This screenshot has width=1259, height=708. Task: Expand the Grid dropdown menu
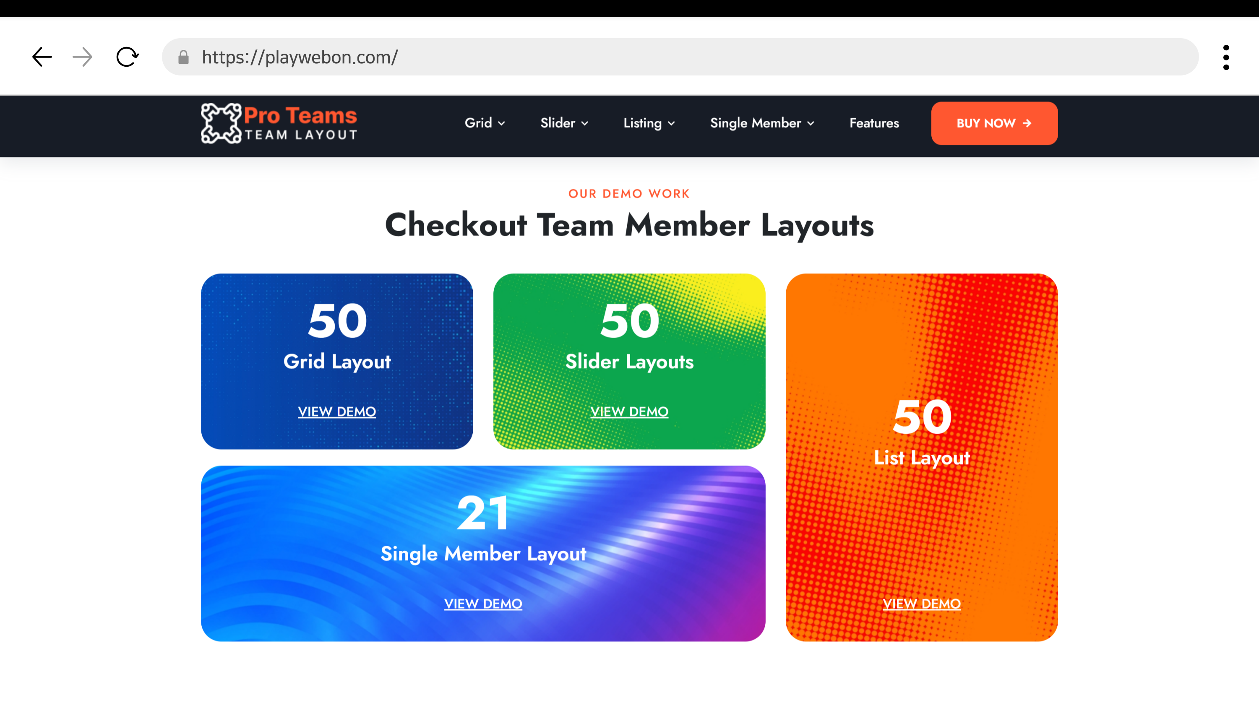pyautogui.click(x=484, y=123)
